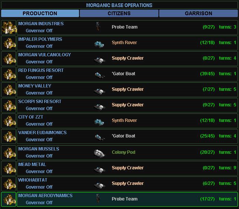The image size is (239, 209).
Task: Toggle Governor Off for City of ZZT
Action: (x=39, y=124)
